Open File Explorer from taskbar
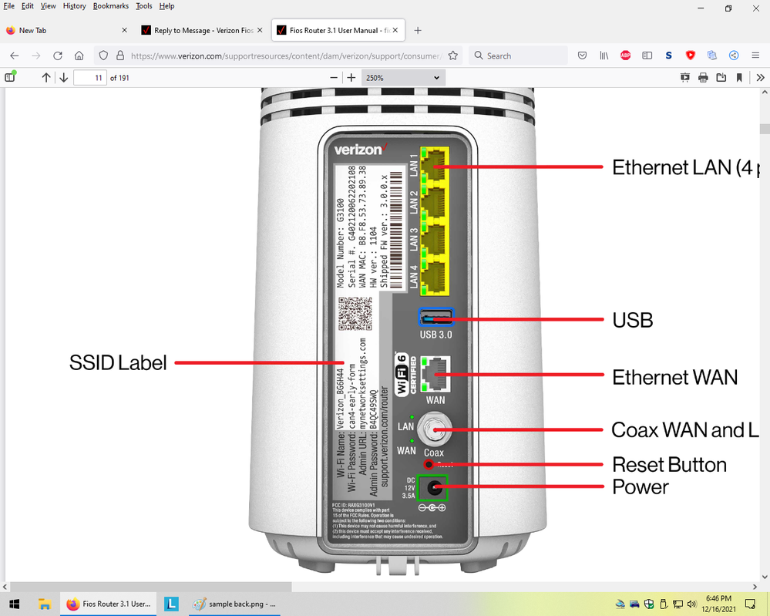 [45, 604]
